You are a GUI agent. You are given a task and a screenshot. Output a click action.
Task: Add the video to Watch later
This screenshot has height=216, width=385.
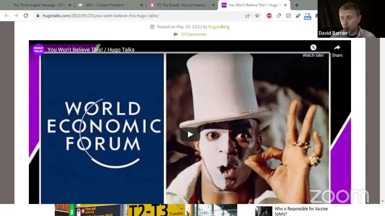point(313,51)
